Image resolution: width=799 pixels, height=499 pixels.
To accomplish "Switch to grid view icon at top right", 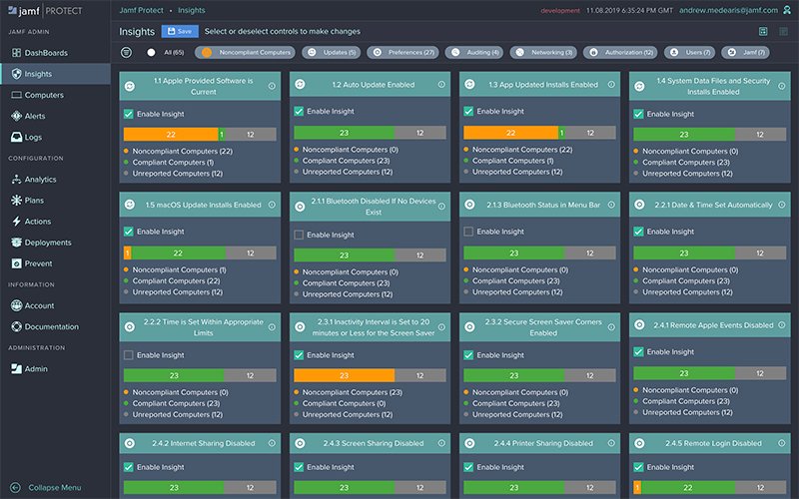I will point(764,32).
